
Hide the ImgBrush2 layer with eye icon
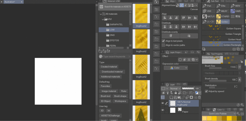tap(163, 103)
